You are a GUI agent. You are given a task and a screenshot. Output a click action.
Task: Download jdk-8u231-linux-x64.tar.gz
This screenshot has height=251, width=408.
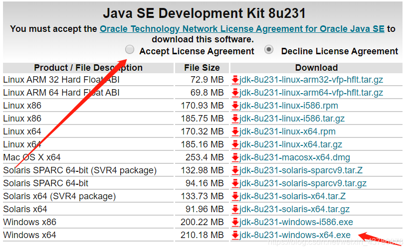pyautogui.click(x=291, y=144)
